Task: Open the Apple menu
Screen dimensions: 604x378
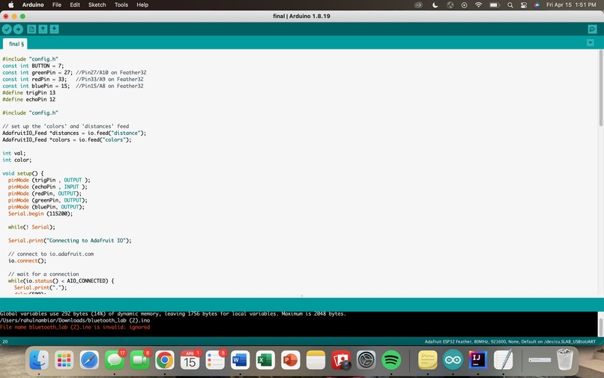Action: 10,4
